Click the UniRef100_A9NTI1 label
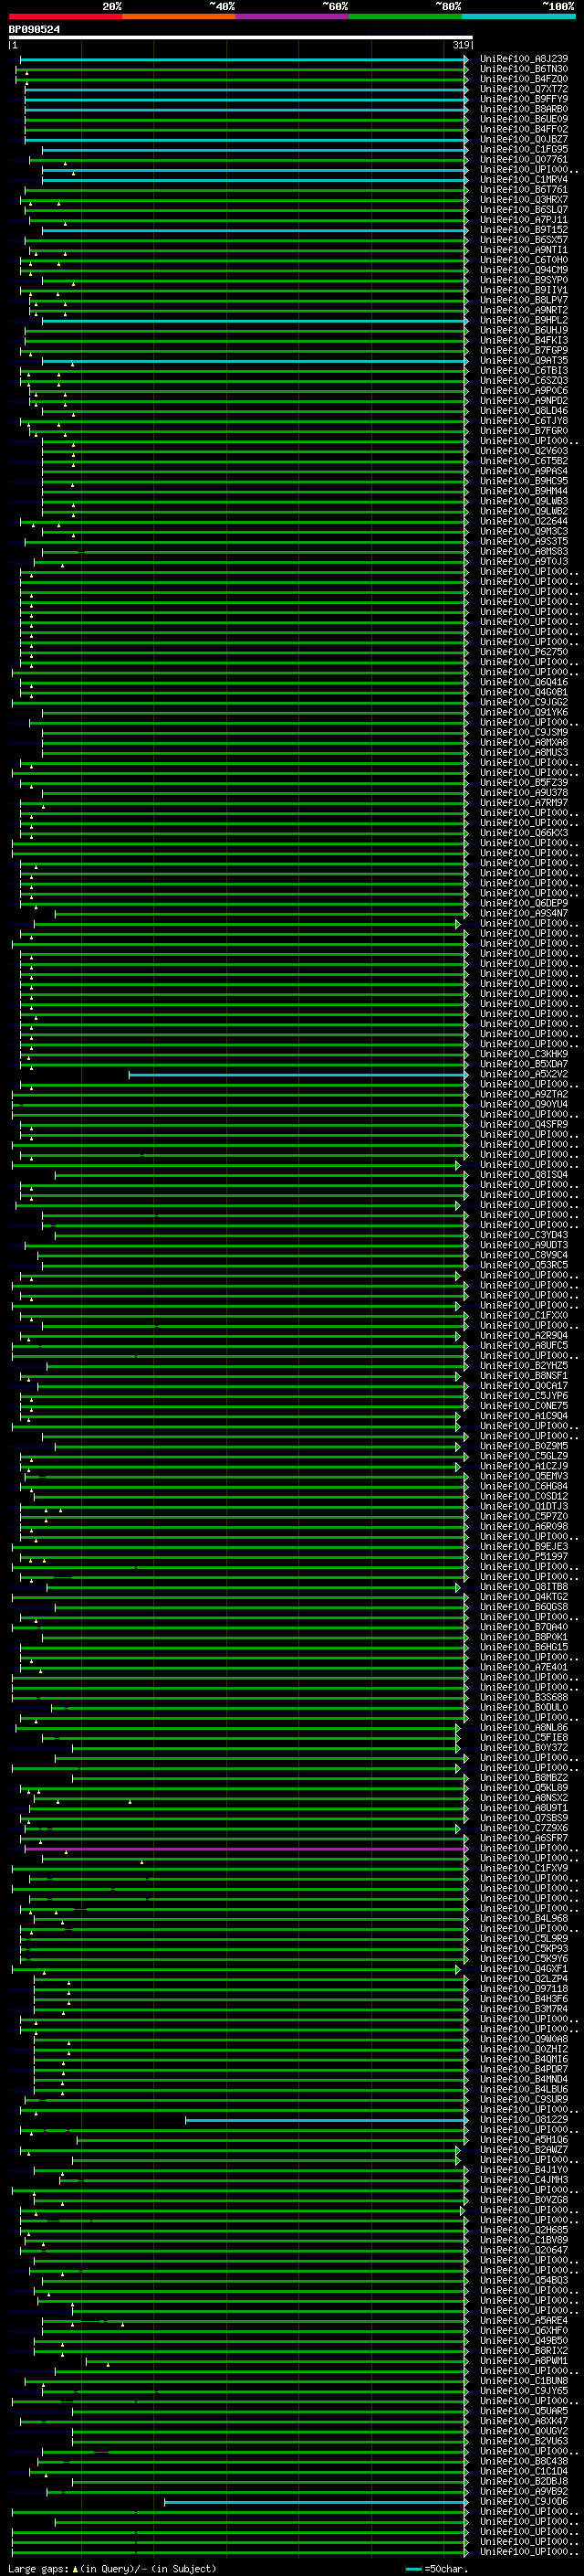 coord(524,250)
